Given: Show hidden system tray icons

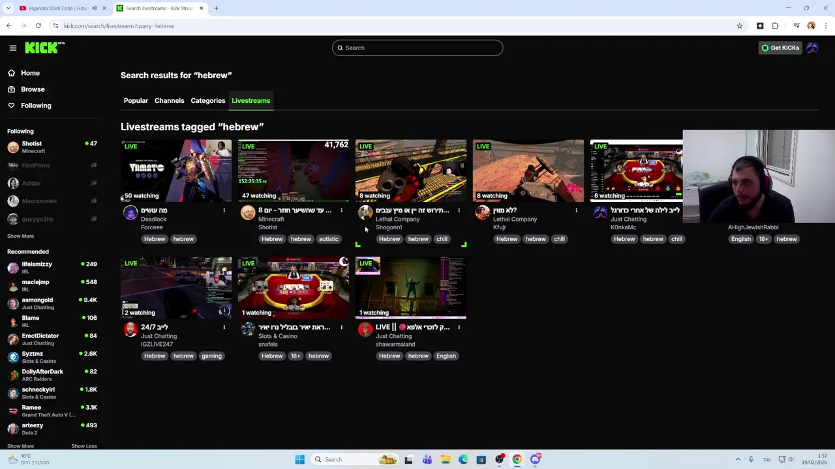Looking at the screenshot, I should (x=738, y=459).
